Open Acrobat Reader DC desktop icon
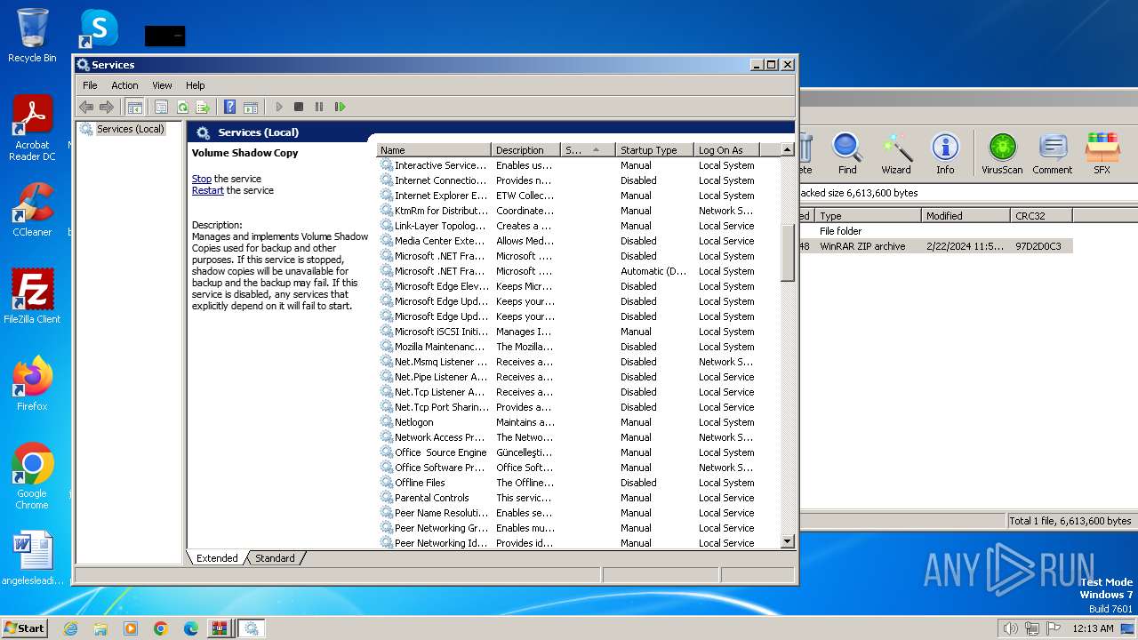Screen dimensions: 1138x640 tap(32, 128)
